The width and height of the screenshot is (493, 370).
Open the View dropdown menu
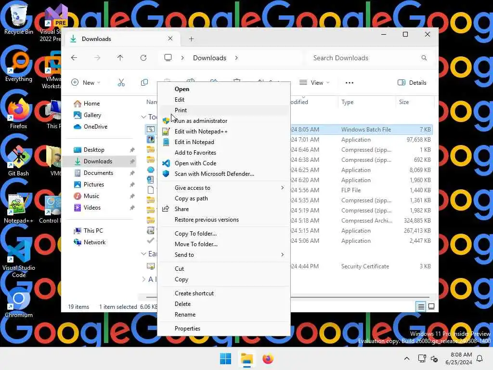click(314, 83)
